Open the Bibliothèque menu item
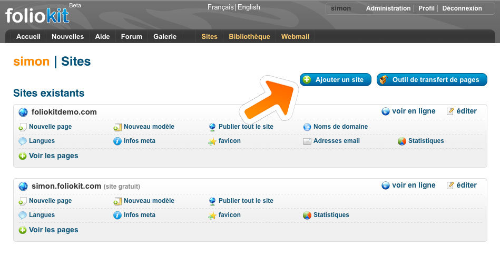The image size is (500, 268). [249, 37]
